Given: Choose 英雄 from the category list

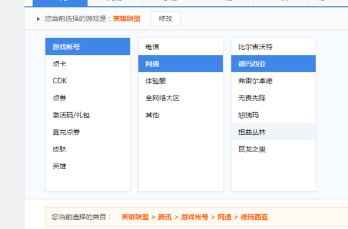Looking at the screenshot, I should pos(88,166).
